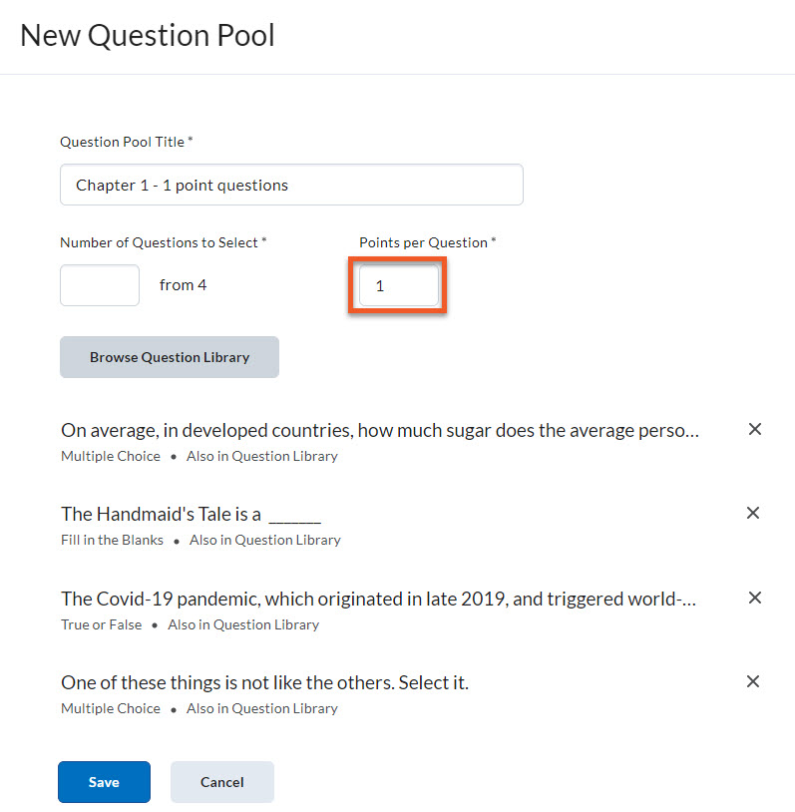The height and width of the screenshot is (812, 795).
Task: Remove the sugar question from the pool
Action: (755, 429)
